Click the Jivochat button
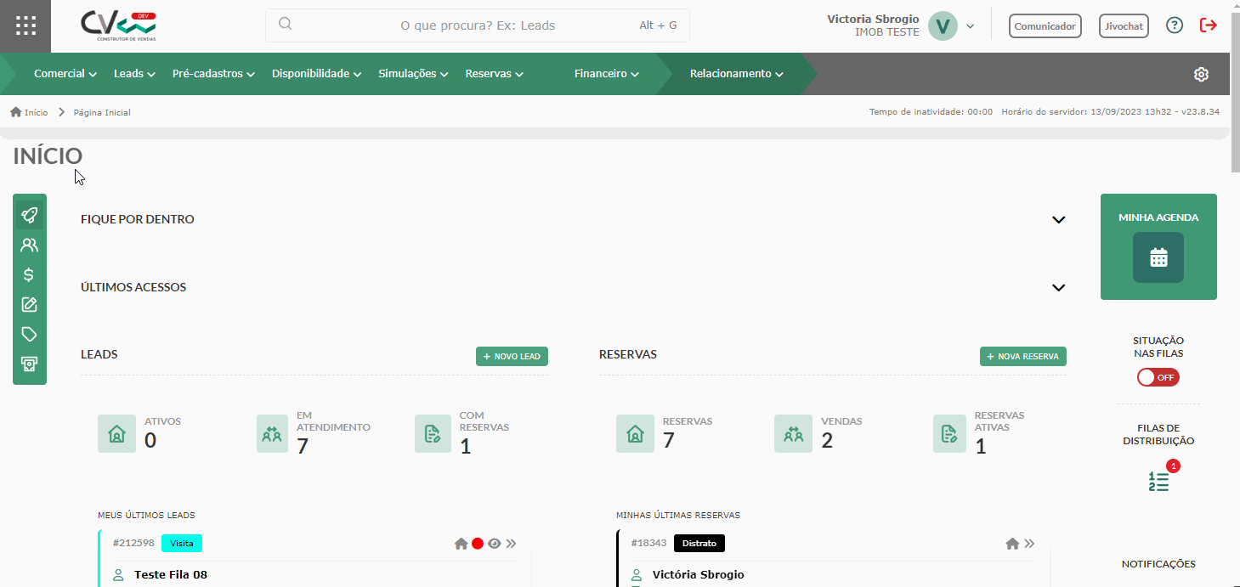The width and height of the screenshot is (1240, 587). click(1124, 26)
